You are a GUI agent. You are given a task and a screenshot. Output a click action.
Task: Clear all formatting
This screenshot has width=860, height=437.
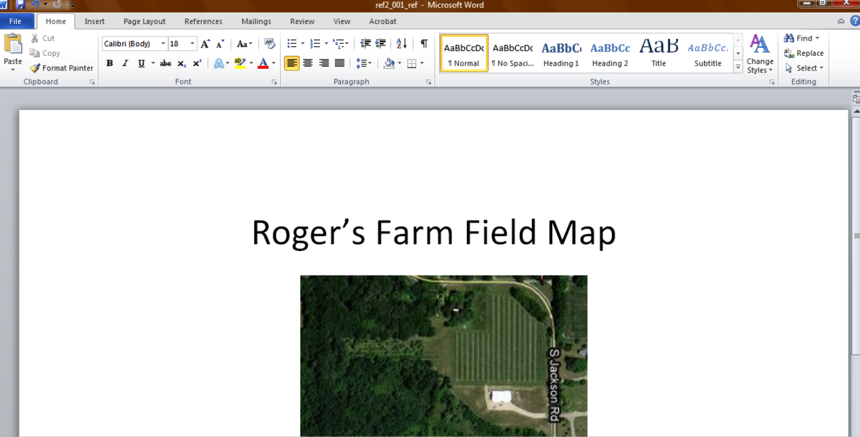coord(270,43)
